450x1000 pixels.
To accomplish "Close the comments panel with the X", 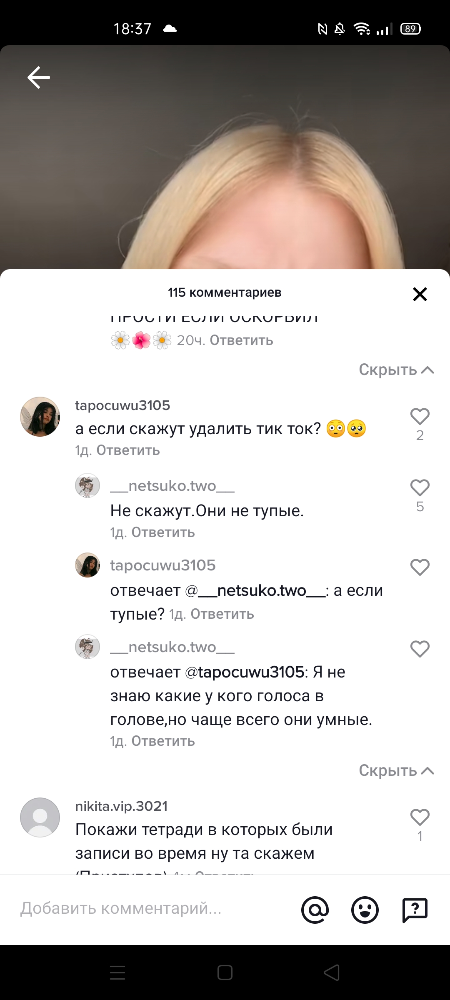I will point(420,294).
